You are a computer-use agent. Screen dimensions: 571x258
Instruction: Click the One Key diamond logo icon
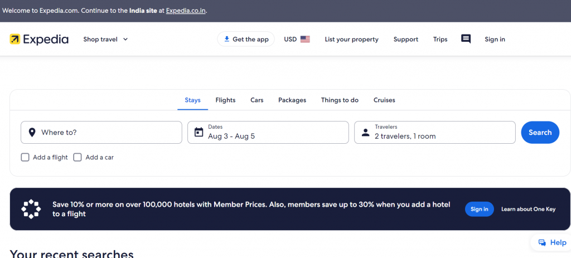pos(31,209)
